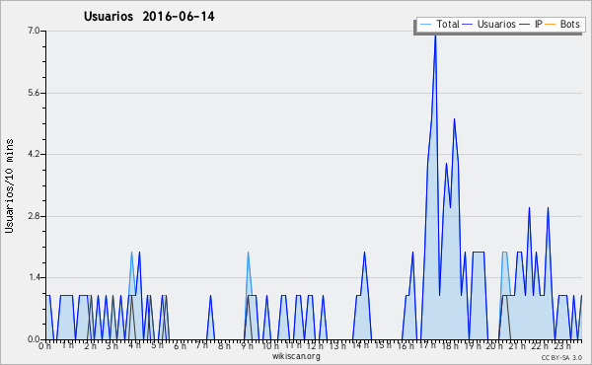Click the '22 h' x-axis label
Viewport: 592px width, 365px height.
[x=540, y=345]
